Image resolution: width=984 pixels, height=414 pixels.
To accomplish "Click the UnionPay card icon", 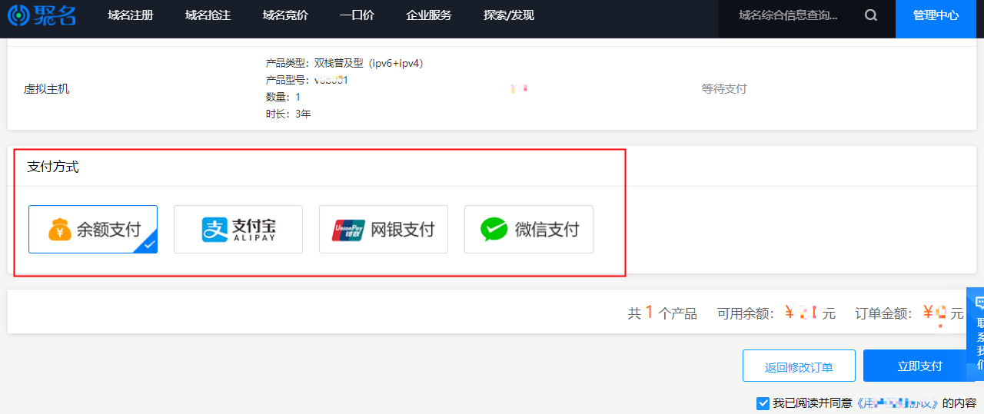I will 348,230.
